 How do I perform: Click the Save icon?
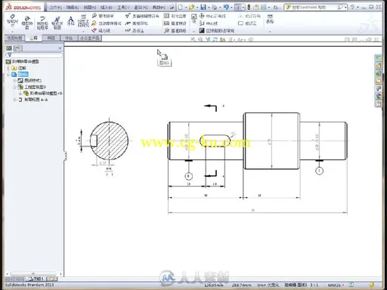pos(203,8)
